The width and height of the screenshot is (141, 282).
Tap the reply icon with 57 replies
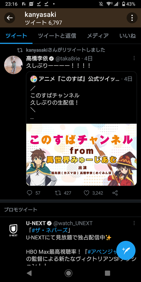pyautogui.click(x=29, y=193)
